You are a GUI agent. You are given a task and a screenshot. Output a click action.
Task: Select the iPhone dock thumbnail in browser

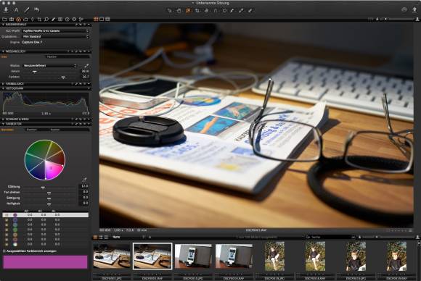tap(193, 256)
